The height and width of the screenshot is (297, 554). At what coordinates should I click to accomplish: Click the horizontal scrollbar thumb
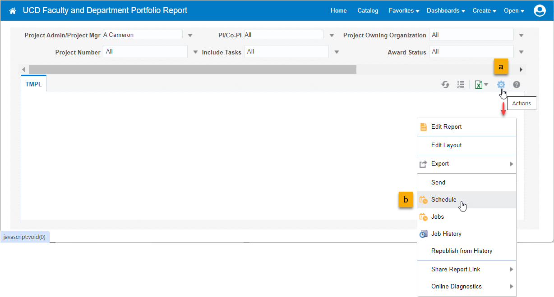(192, 70)
